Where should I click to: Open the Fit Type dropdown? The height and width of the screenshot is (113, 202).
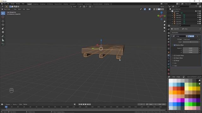(191, 40)
